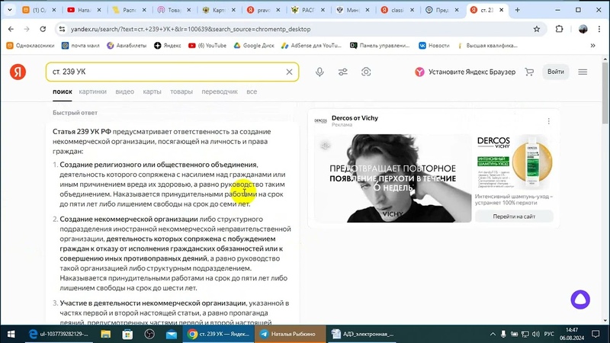
Task: Open the shopping cart icon
Action: (529, 72)
